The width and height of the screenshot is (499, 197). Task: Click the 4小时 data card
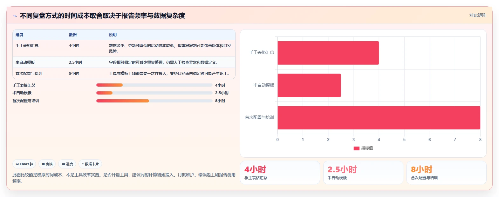pyautogui.click(x=280, y=173)
